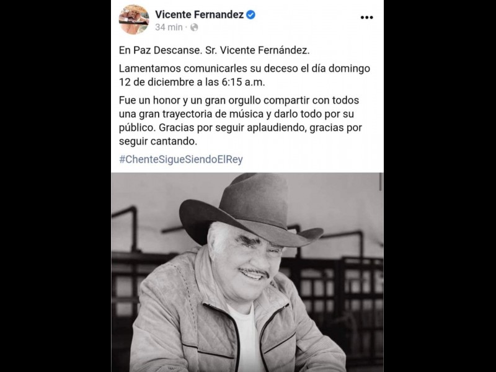
Task: Open the Vicente Fernandez page name link
Action: (199, 14)
